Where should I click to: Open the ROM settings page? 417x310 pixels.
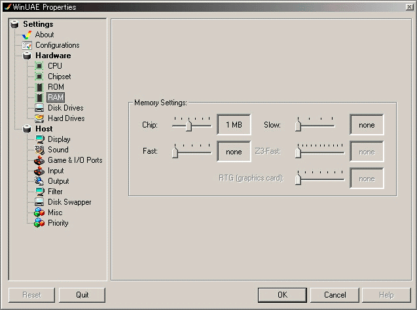click(x=56, y=87)
